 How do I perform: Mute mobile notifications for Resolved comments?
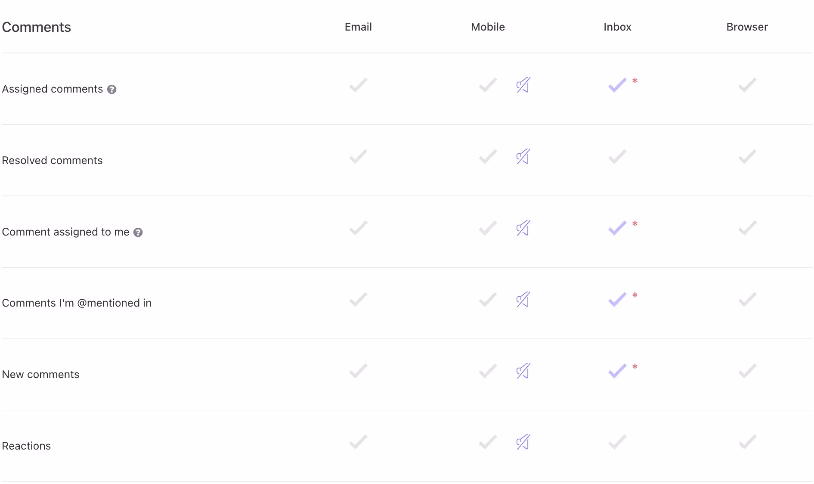(523, 157)
